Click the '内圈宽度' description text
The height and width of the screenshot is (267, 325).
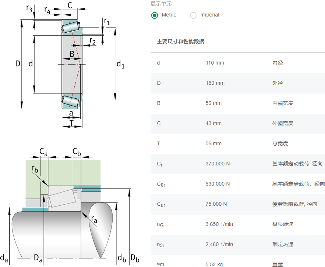[283, 103]
